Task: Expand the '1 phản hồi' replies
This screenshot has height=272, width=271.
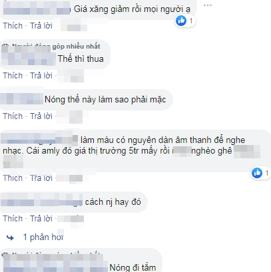Action: [43, 237]
